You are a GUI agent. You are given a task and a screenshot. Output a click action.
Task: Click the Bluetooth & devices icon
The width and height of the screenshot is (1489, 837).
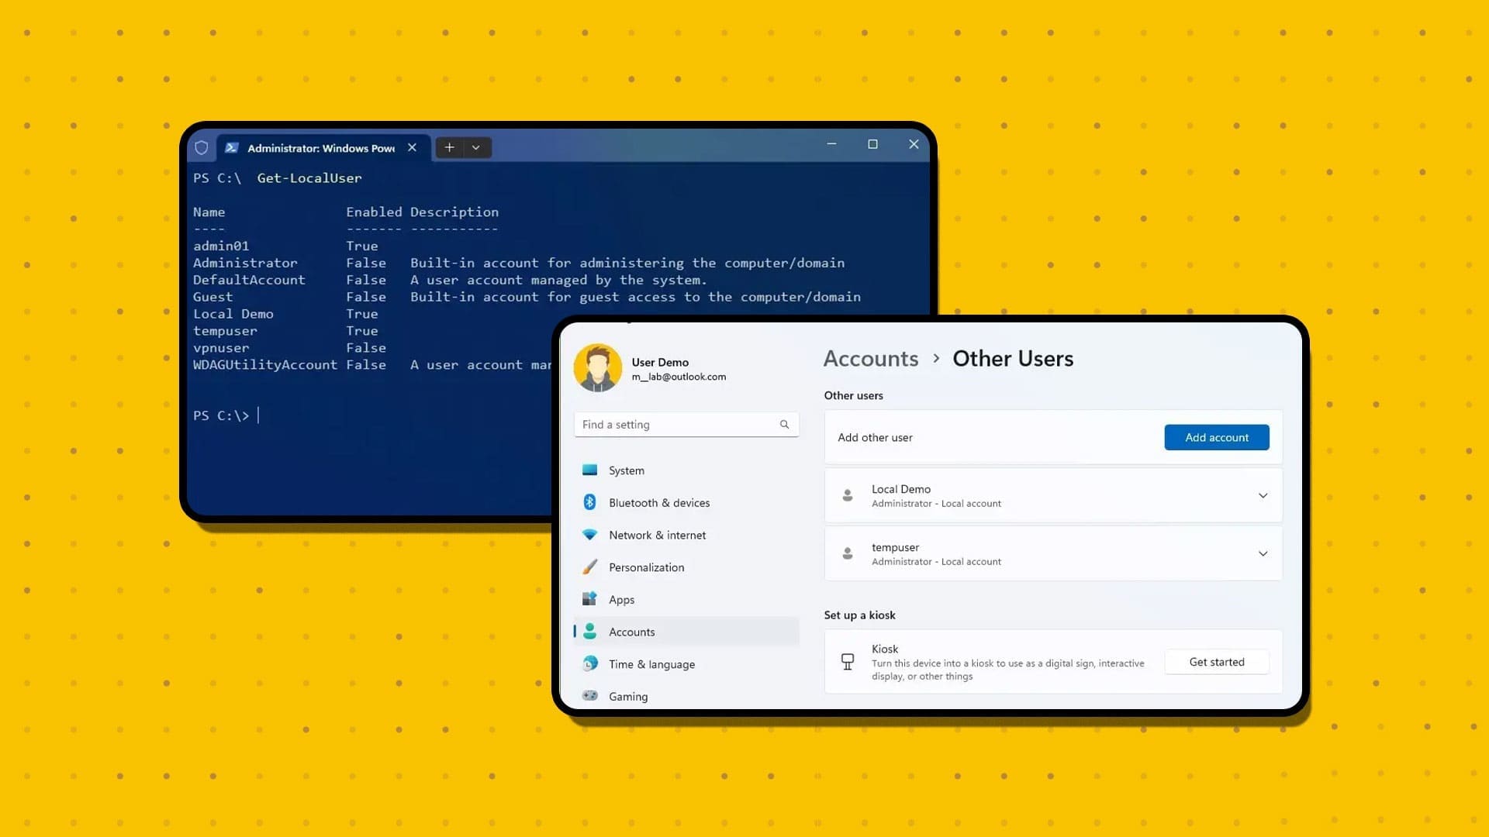pyautogui.click(x=591, y=503)
